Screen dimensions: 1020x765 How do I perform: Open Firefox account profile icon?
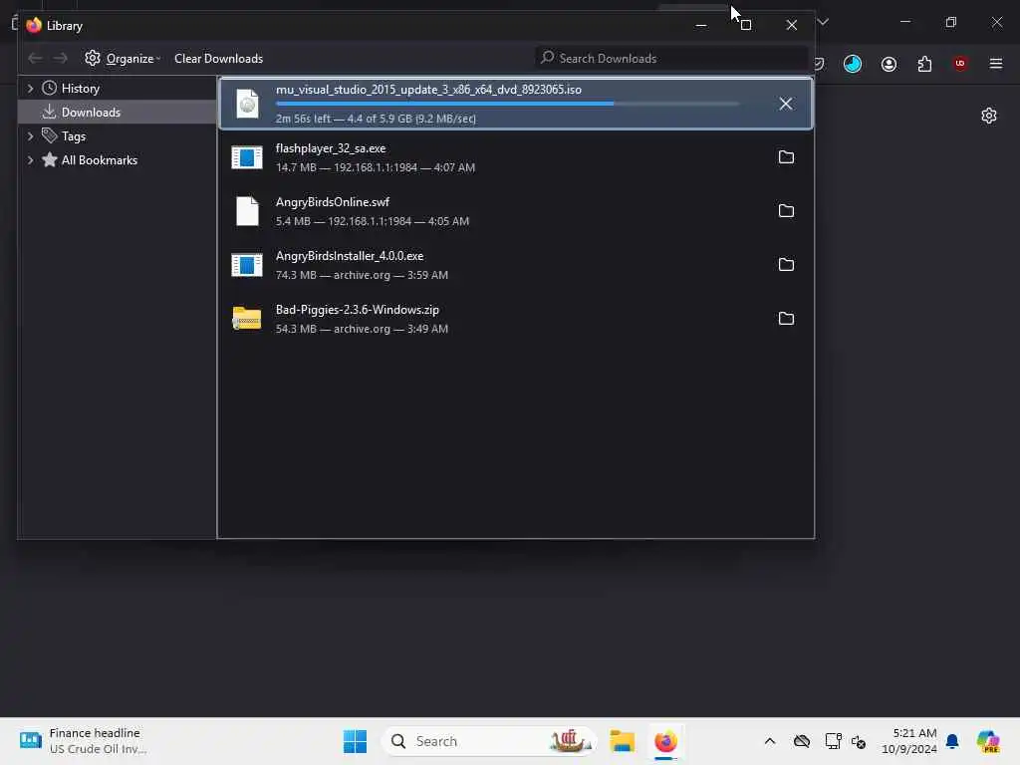point(889,64)
